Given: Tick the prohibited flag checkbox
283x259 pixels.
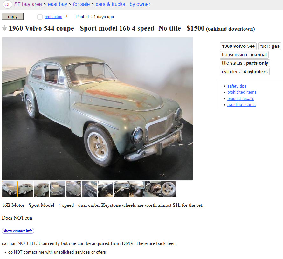Looking at the screenshot, I should click(40, 17).
